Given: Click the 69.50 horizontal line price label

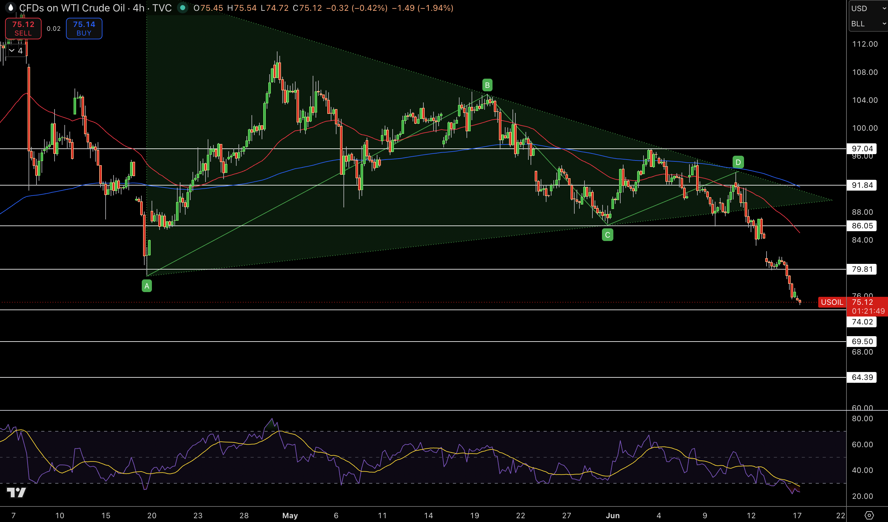Looking at the screenshot, I should [862, 341].
